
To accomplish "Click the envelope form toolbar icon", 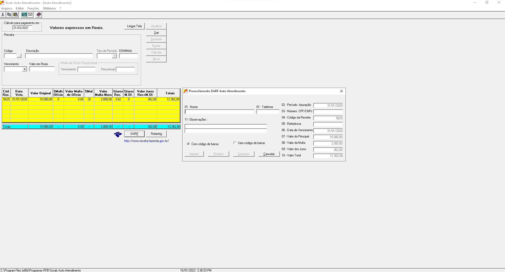I will [30, 14].
